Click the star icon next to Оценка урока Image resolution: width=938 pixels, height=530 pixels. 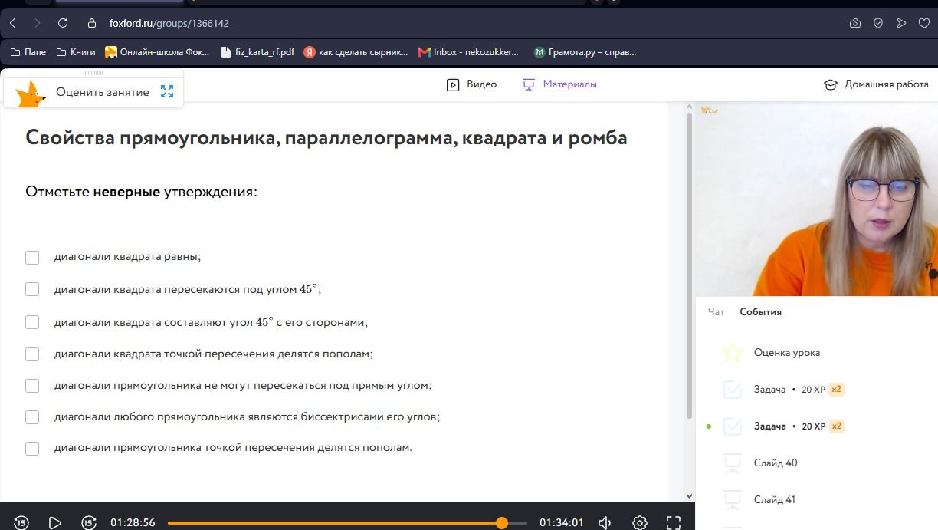pos(733,353)
